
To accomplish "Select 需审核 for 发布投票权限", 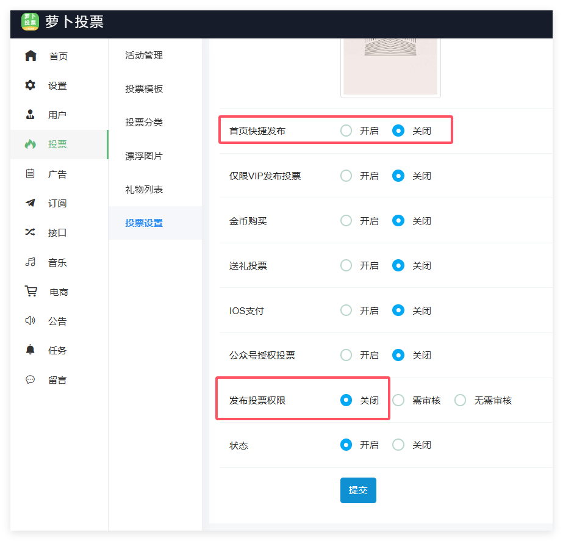I will (x=398, y=400).
